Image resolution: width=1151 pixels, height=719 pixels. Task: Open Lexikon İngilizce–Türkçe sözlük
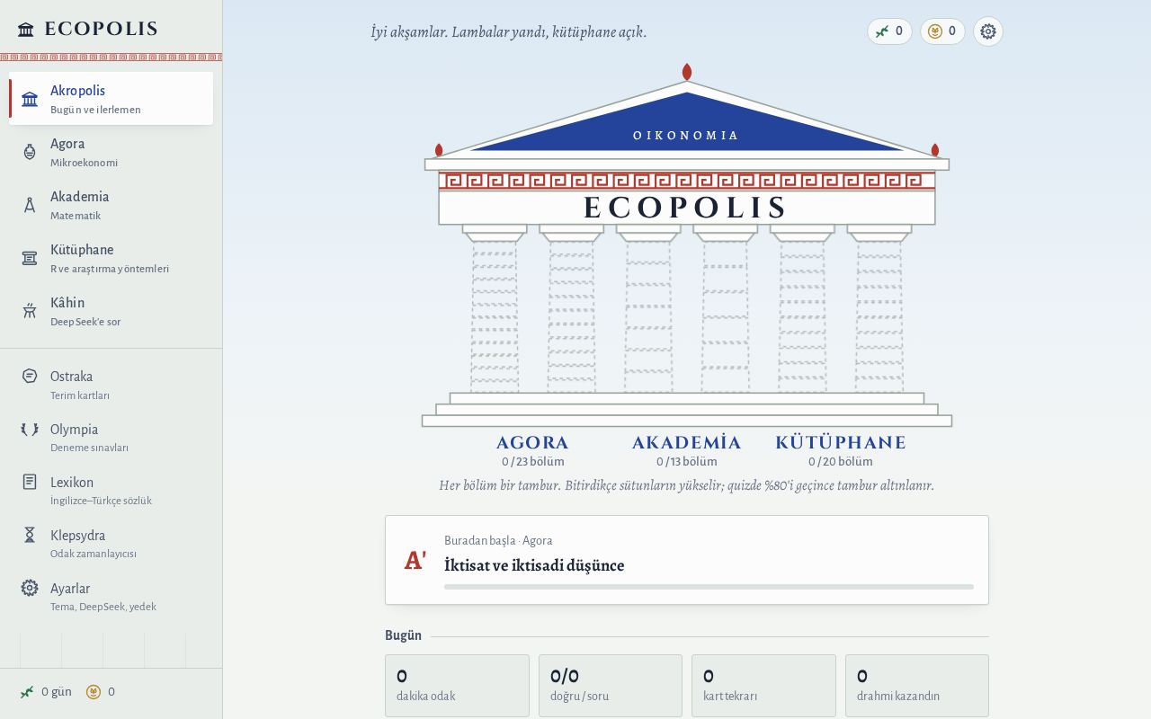(x=112, y=491)
